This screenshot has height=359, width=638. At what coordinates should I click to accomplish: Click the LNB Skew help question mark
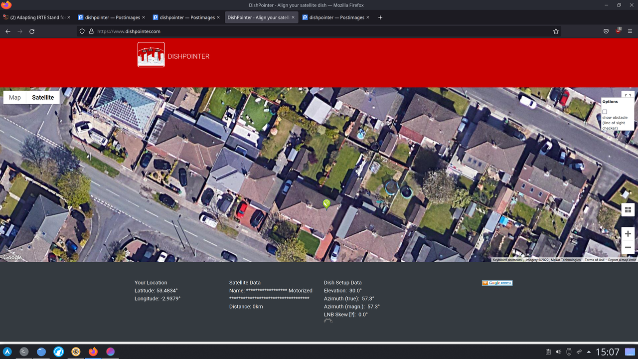tap(351, 315)
